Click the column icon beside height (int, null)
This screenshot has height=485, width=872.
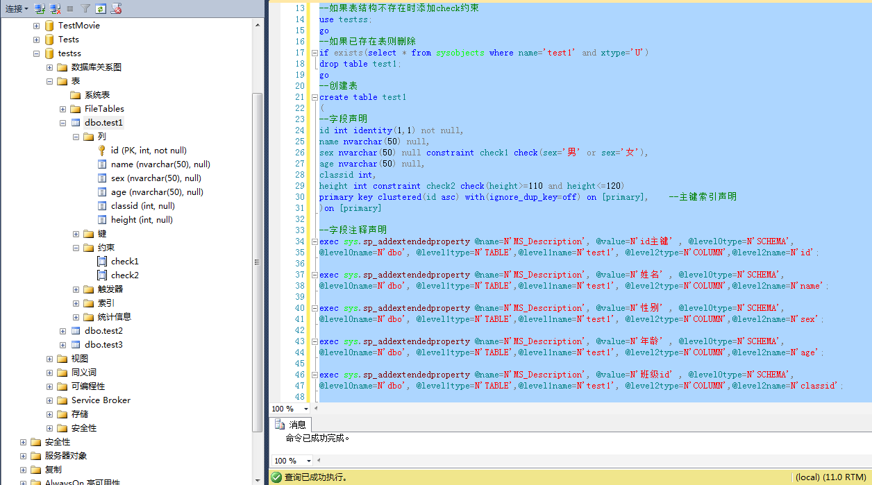(x=102, y=220)
